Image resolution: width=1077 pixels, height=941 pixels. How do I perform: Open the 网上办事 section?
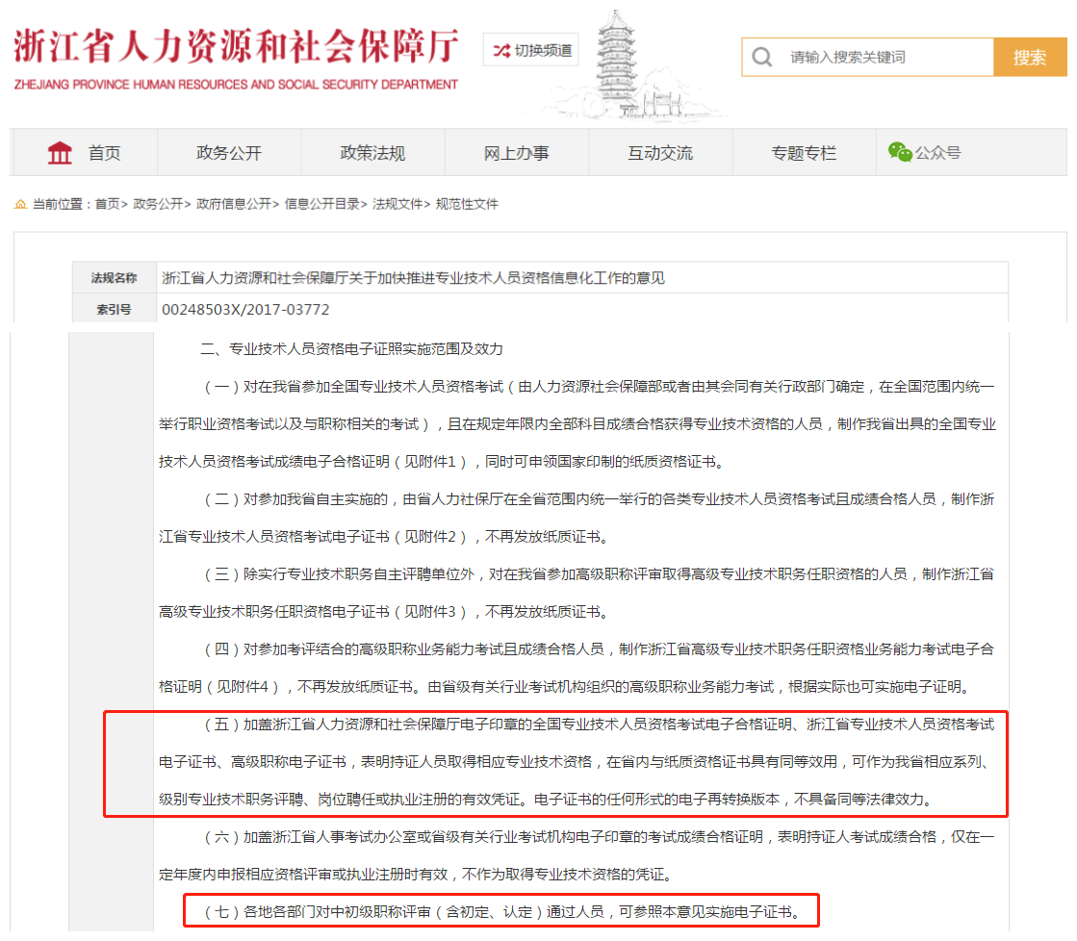pos(517,151)
